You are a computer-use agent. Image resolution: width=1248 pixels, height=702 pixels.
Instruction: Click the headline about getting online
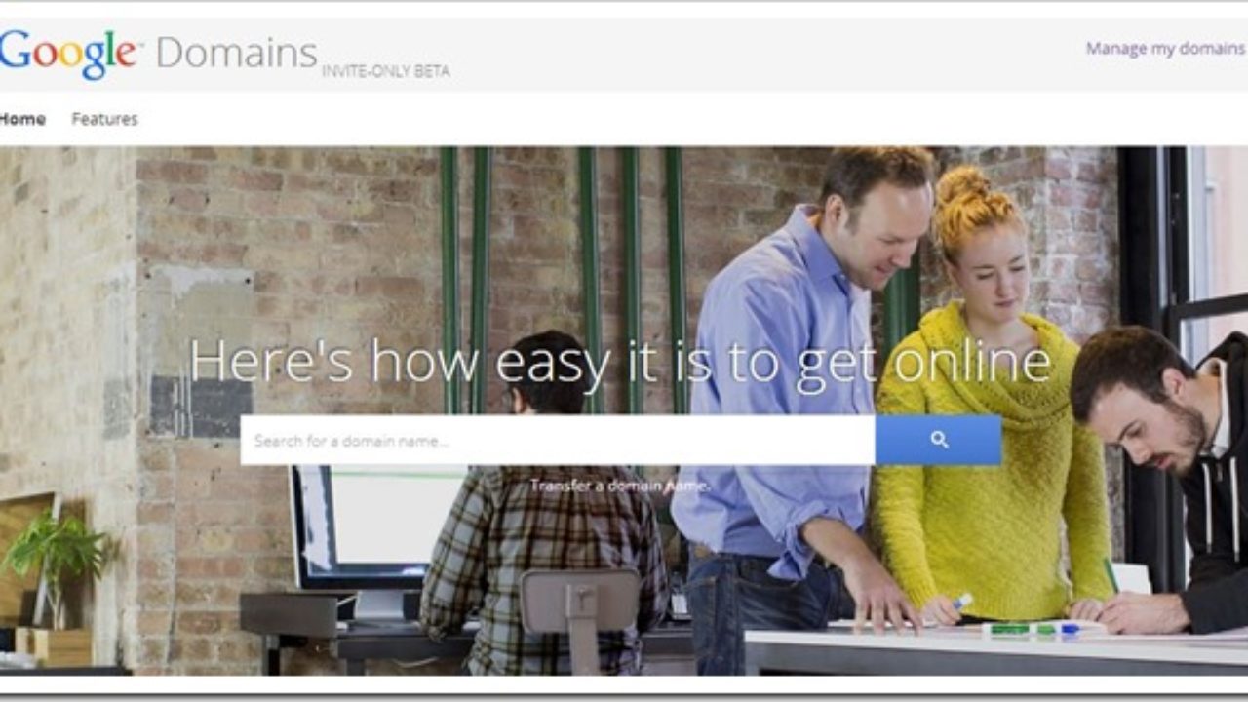point(620,362)
